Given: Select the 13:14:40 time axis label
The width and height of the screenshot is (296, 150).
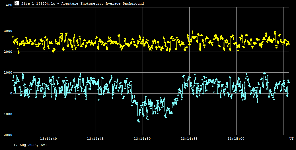Looking at the screenshot, I should [48, 139].
